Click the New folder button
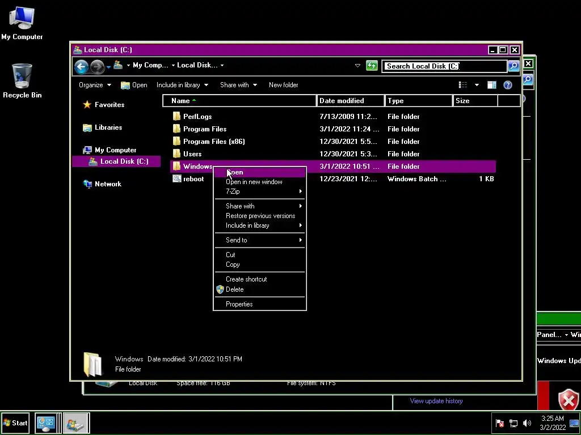 point(284,85)
